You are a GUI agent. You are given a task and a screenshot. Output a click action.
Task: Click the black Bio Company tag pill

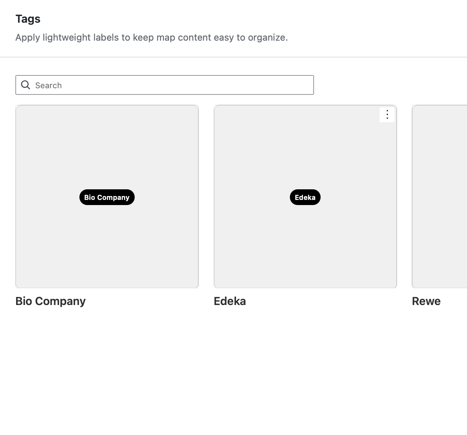click(107, 197)
